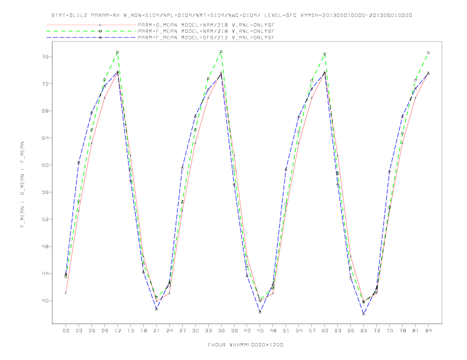Click x-axis tick label 63

338,331
